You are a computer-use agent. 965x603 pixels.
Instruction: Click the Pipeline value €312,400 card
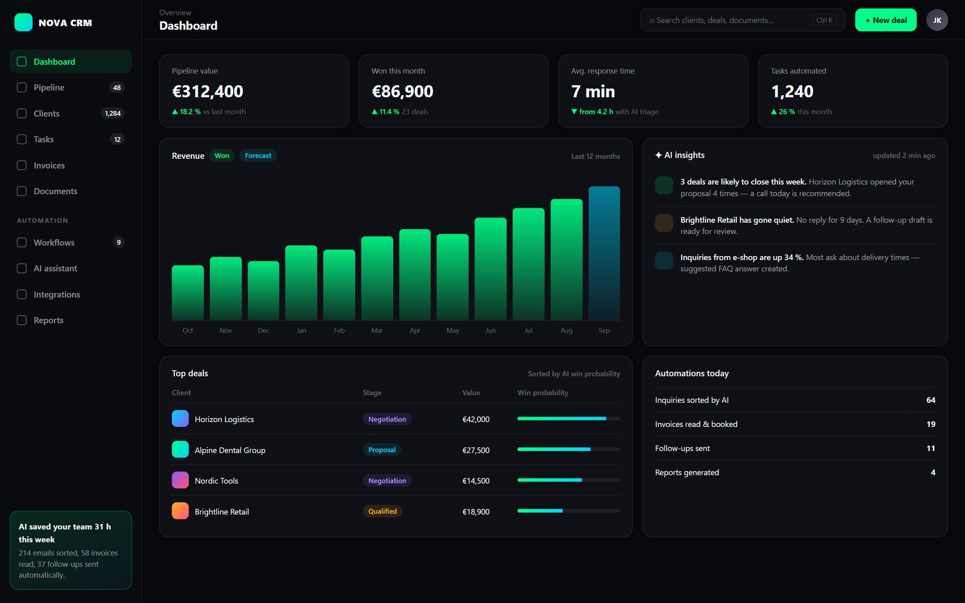(254, 91)
